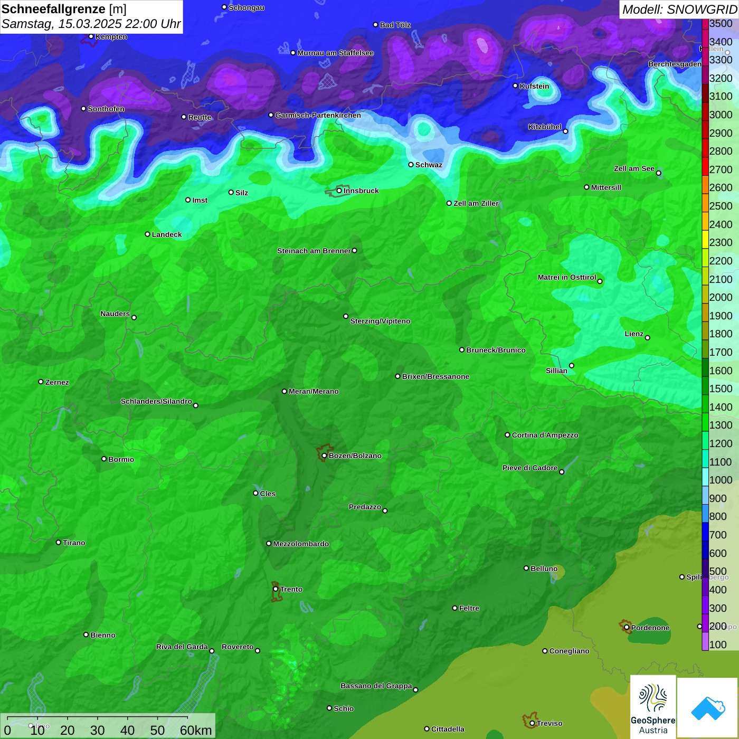Click the Zell am Ziller label
This screenshot has height=739, width=739.
tap(476, 203)
